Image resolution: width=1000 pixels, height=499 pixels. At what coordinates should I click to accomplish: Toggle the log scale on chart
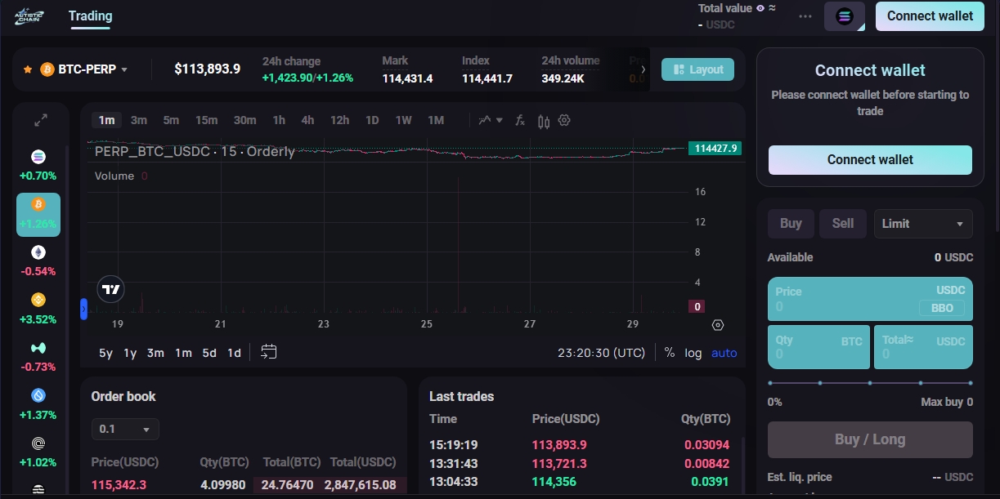coord(693,353)
